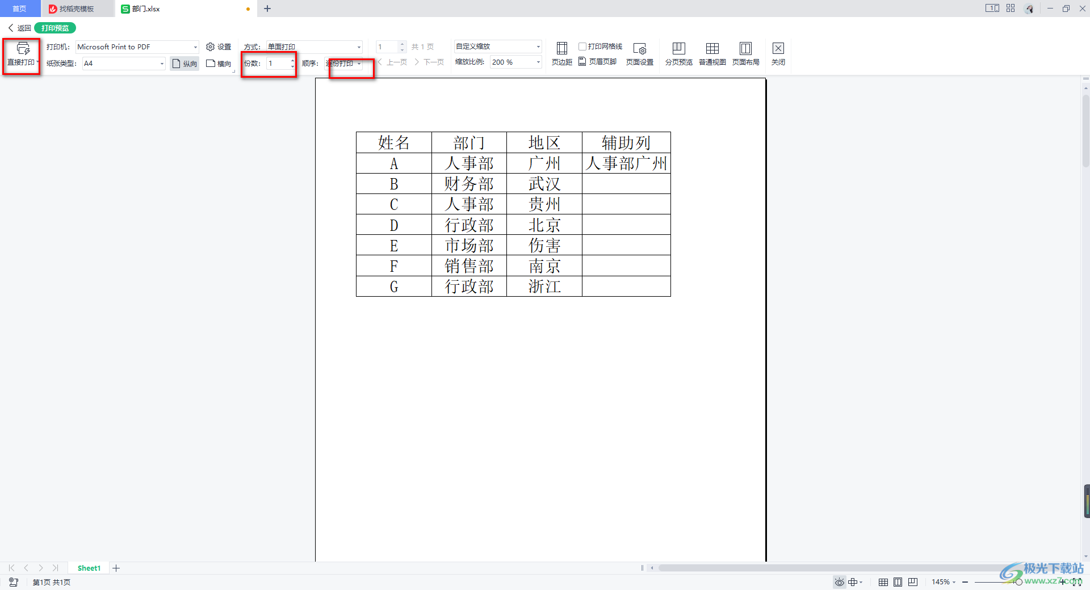Select 横向 landscape orientation
Screen dimensions: 1090x590
tap(219, 64)
